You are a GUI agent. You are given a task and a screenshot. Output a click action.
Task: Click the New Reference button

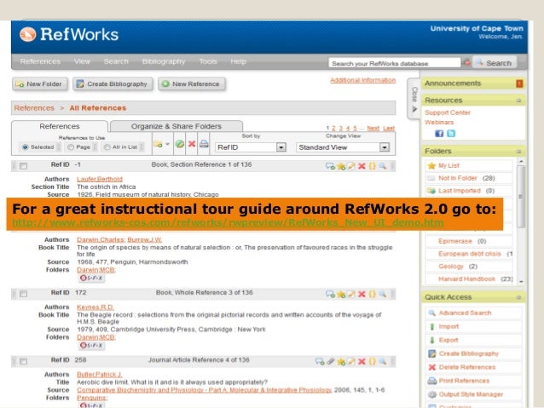tap(192, 83)
